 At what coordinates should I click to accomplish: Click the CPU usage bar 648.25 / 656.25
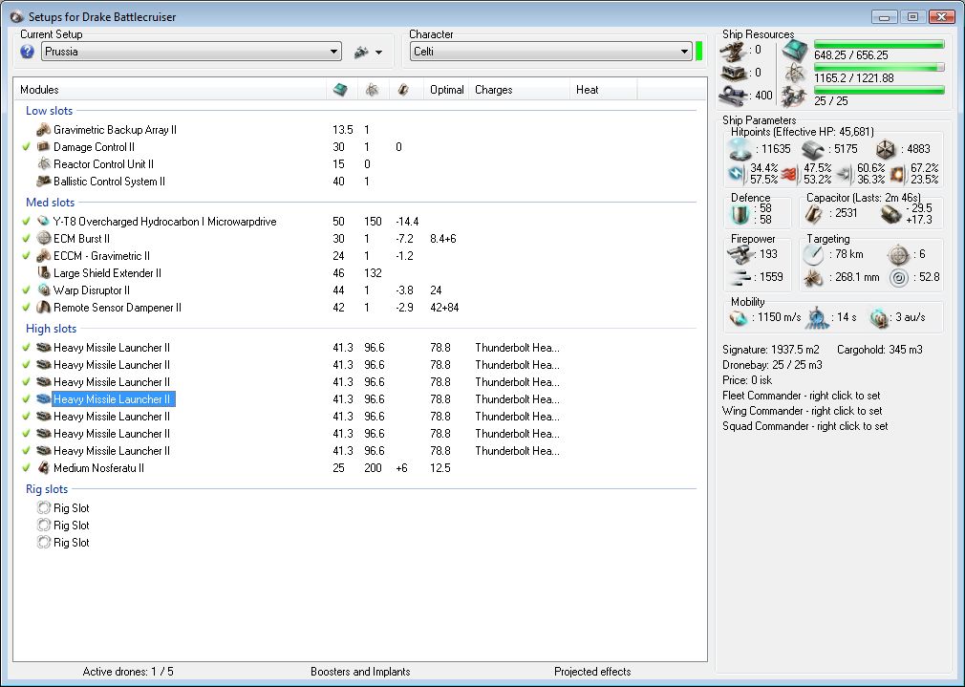coord(879,44)
